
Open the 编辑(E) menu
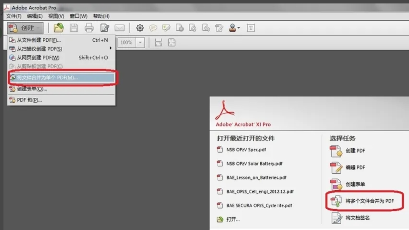coord(35,16)
